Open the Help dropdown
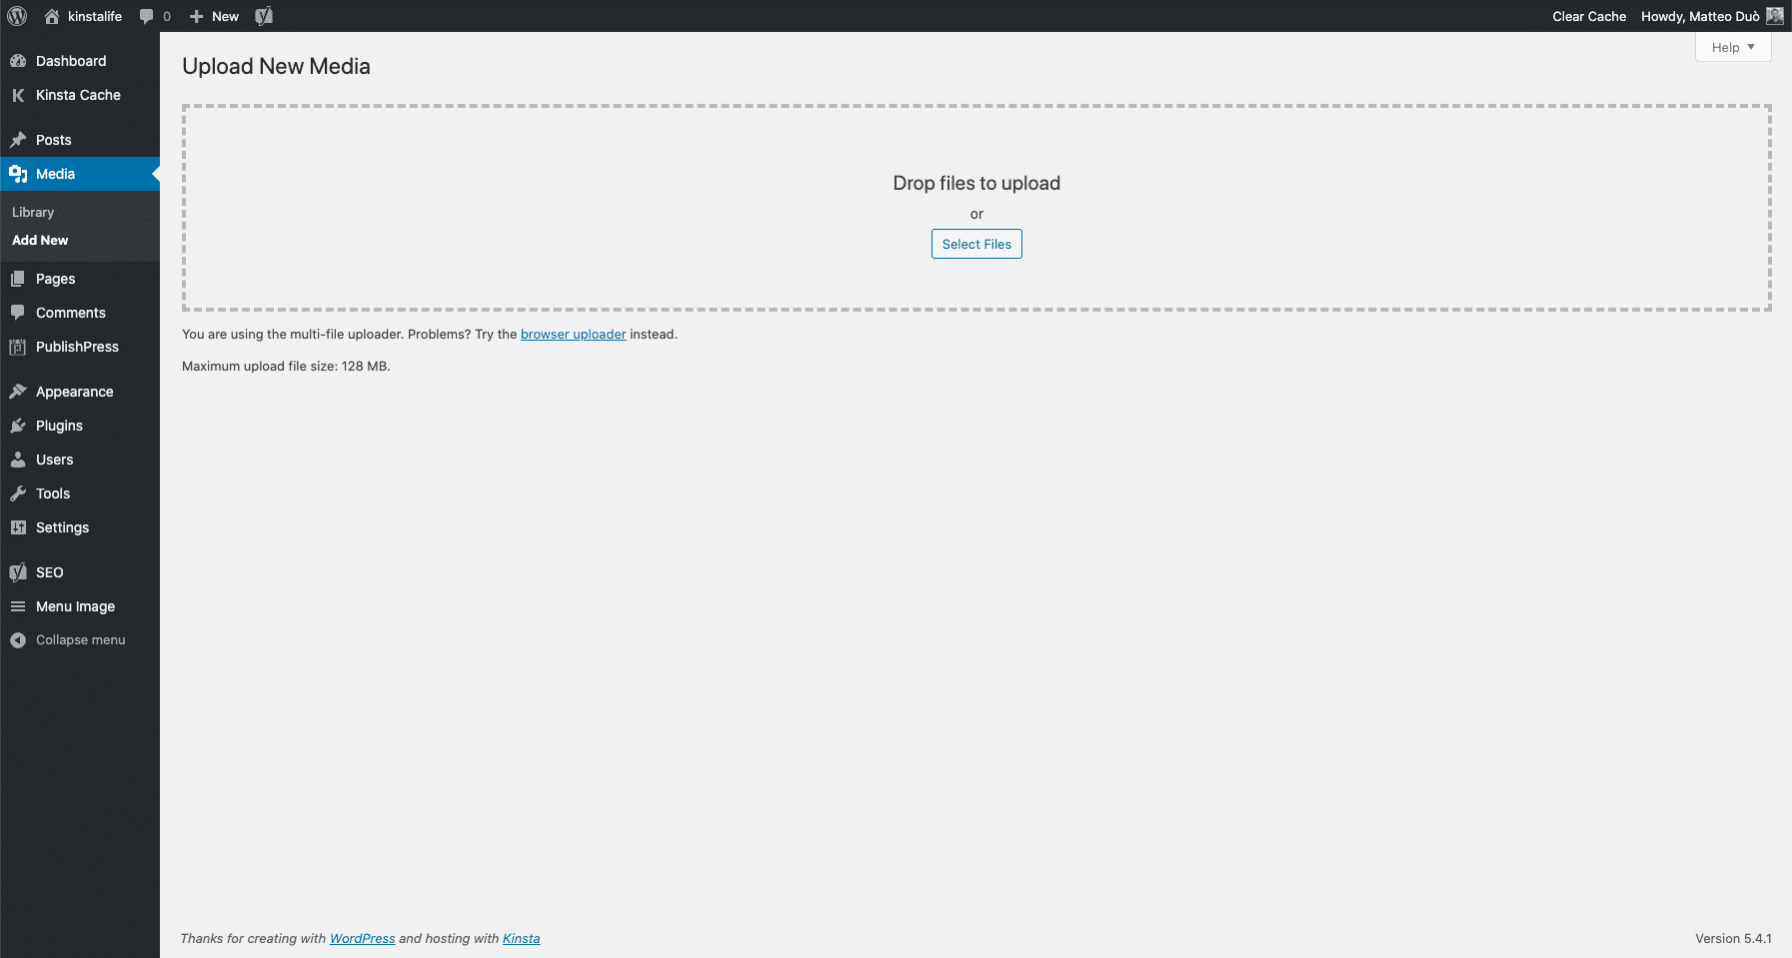Viewport: 1792px width, 958px height. pyautogui.click(x=1732, y=46)
